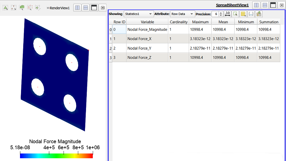286x161 pixels.
Task: Toggle fixed decimal number representation
Action: tap(227, 14)
